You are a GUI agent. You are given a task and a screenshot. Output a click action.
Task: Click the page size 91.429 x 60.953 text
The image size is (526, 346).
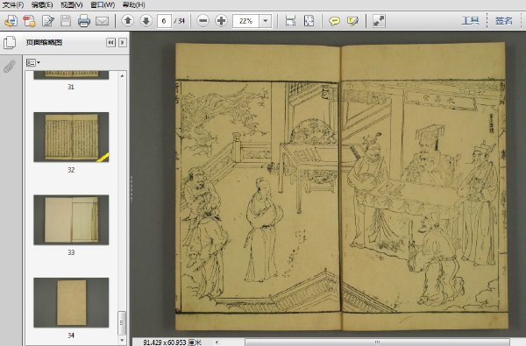point(172,342)
